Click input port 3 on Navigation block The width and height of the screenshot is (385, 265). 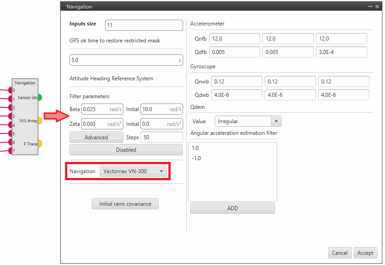coord(12,116)
